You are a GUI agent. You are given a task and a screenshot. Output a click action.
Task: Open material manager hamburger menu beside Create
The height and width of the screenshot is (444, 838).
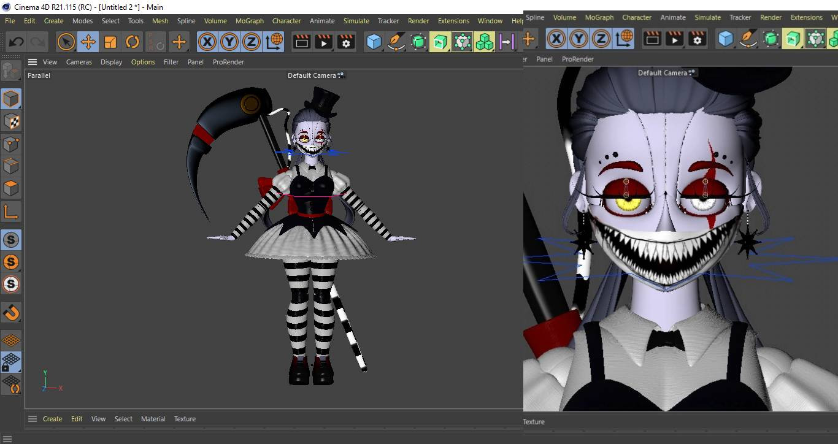[x=33, y=419]
